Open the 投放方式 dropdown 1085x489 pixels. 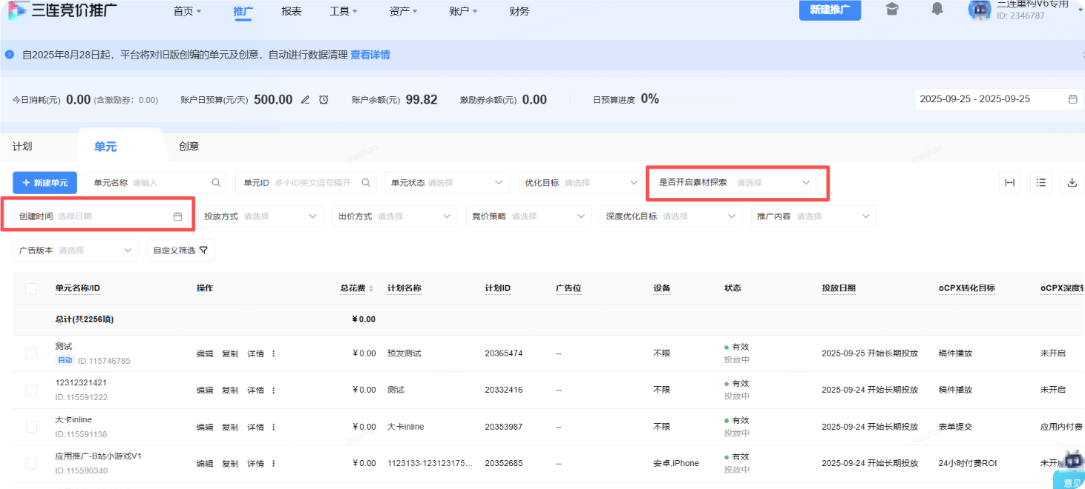pos(260,216)
